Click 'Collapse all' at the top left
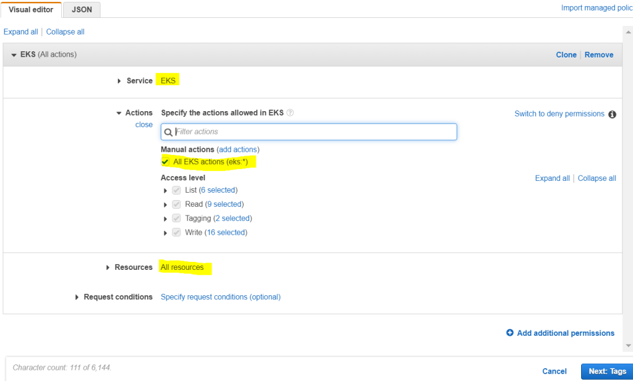Screen dimensions: 633x381 tap(65, 31)
